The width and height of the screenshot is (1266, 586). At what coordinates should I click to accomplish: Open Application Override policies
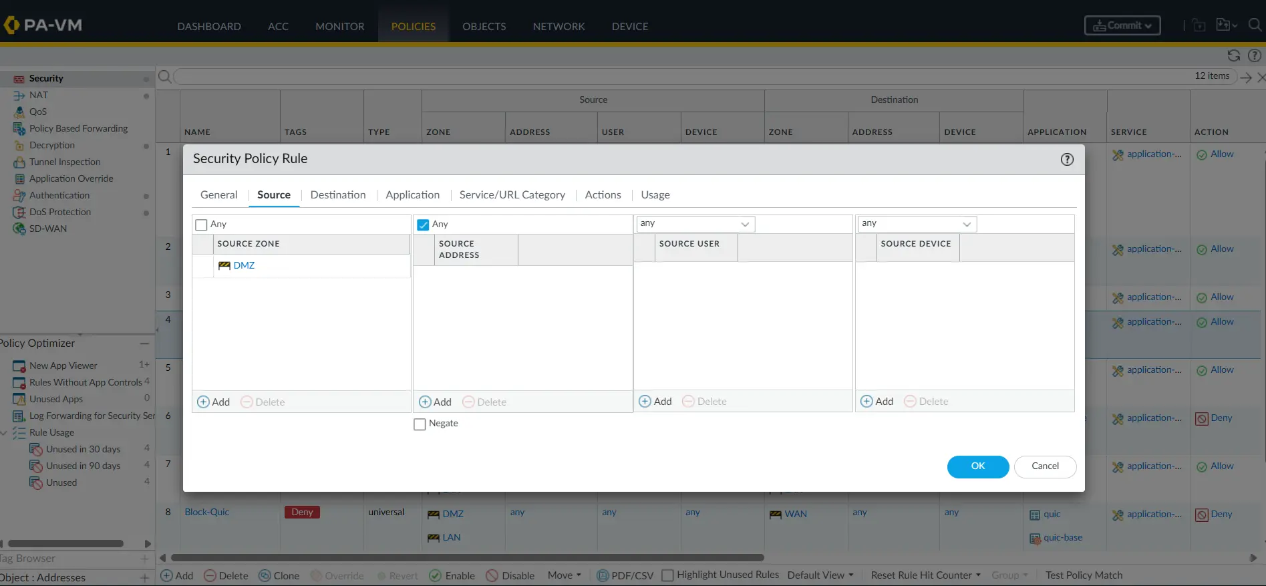pos(71,178)
